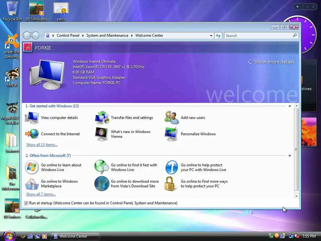Select the avast! Antivirus desktop shortcut
321x241 pixels.
pyautogui.click(x=12, y=46)
